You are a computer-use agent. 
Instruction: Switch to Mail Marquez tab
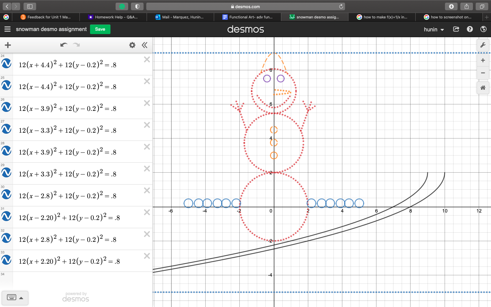point(180,17)
